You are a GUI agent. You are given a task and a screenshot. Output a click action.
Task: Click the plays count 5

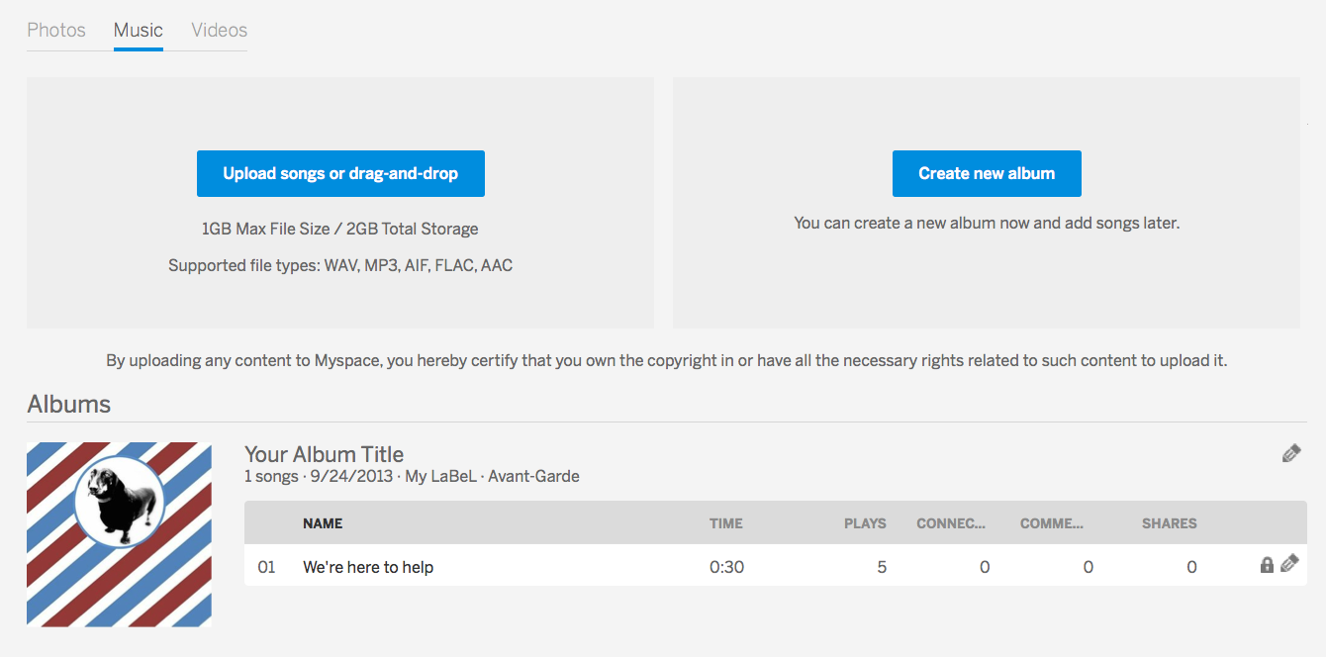(x=882, y=567)
